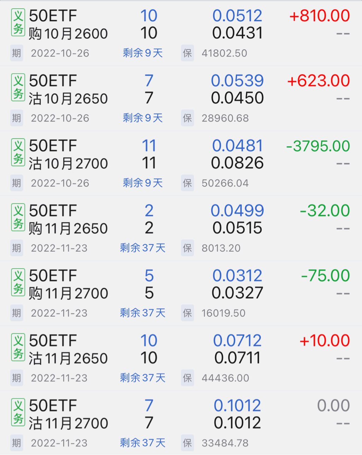Viewport: 362px width, 455px height.
Task: Click the -3795.00 loss value
Action: coord(318,146)
